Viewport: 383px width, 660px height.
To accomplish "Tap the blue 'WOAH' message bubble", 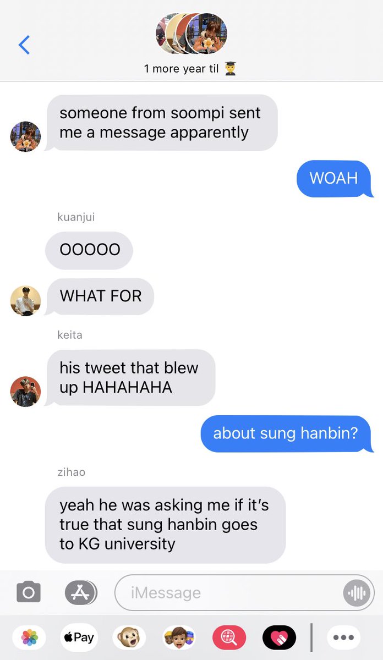I will (x=334, y=178).
